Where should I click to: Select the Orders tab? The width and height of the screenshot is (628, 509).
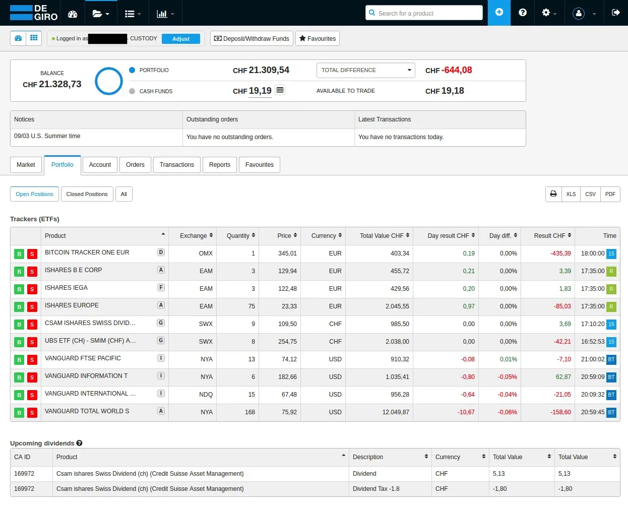click(135, 165)
